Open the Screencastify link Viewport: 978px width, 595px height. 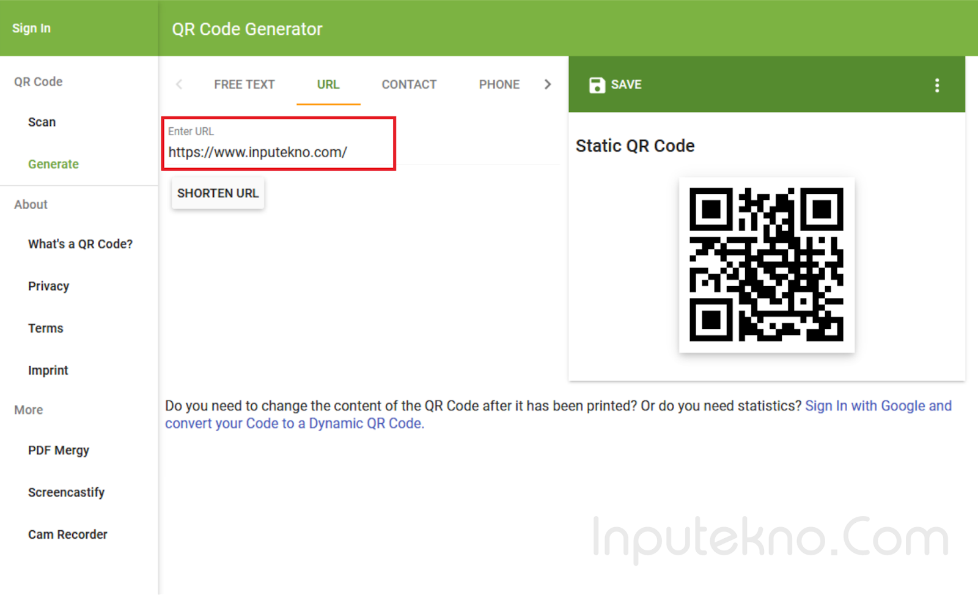pos(66,492)
